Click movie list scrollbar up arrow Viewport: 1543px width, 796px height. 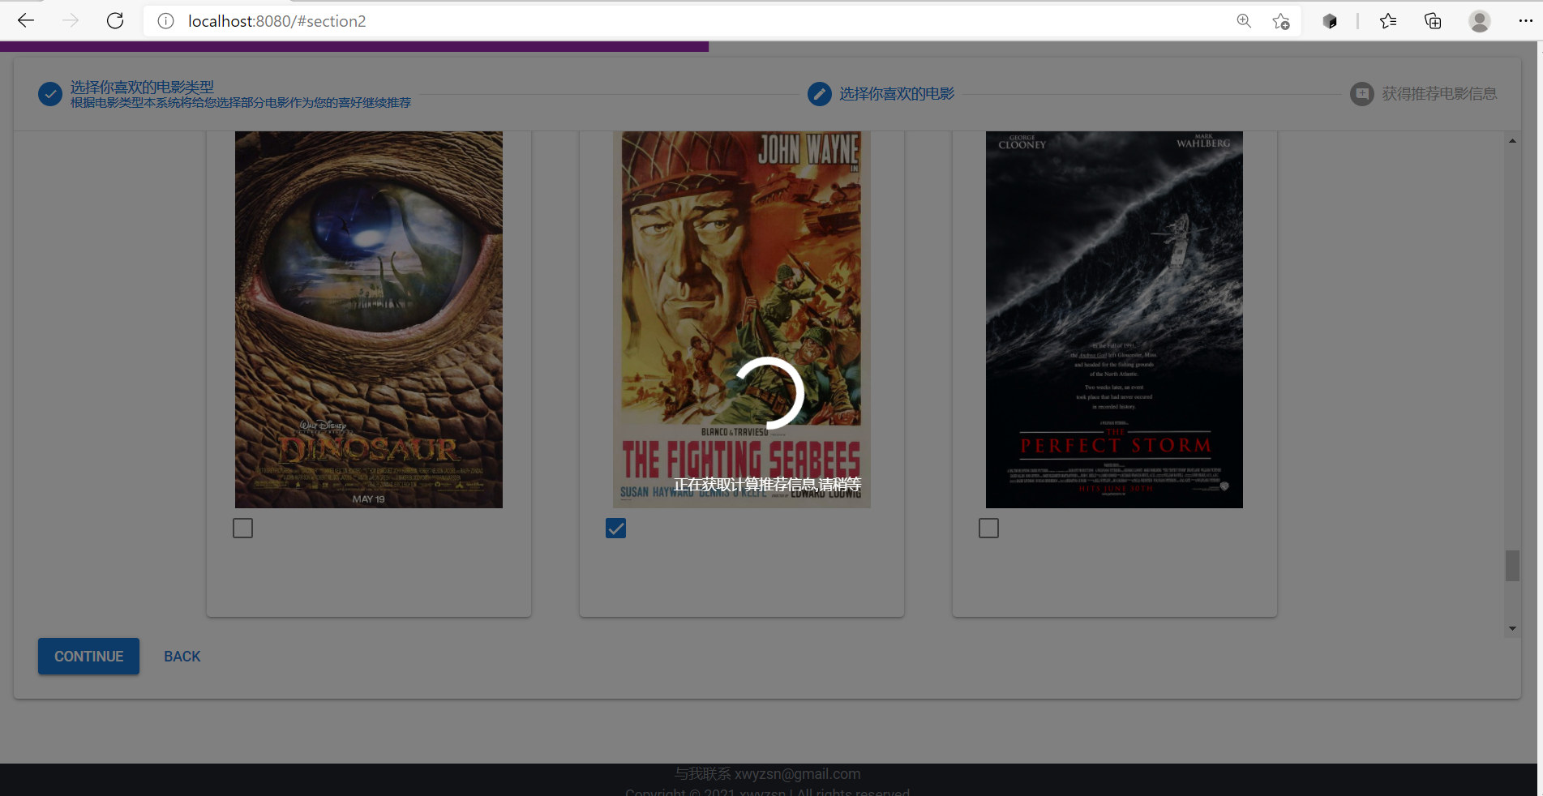click(x=1512, y=141)
